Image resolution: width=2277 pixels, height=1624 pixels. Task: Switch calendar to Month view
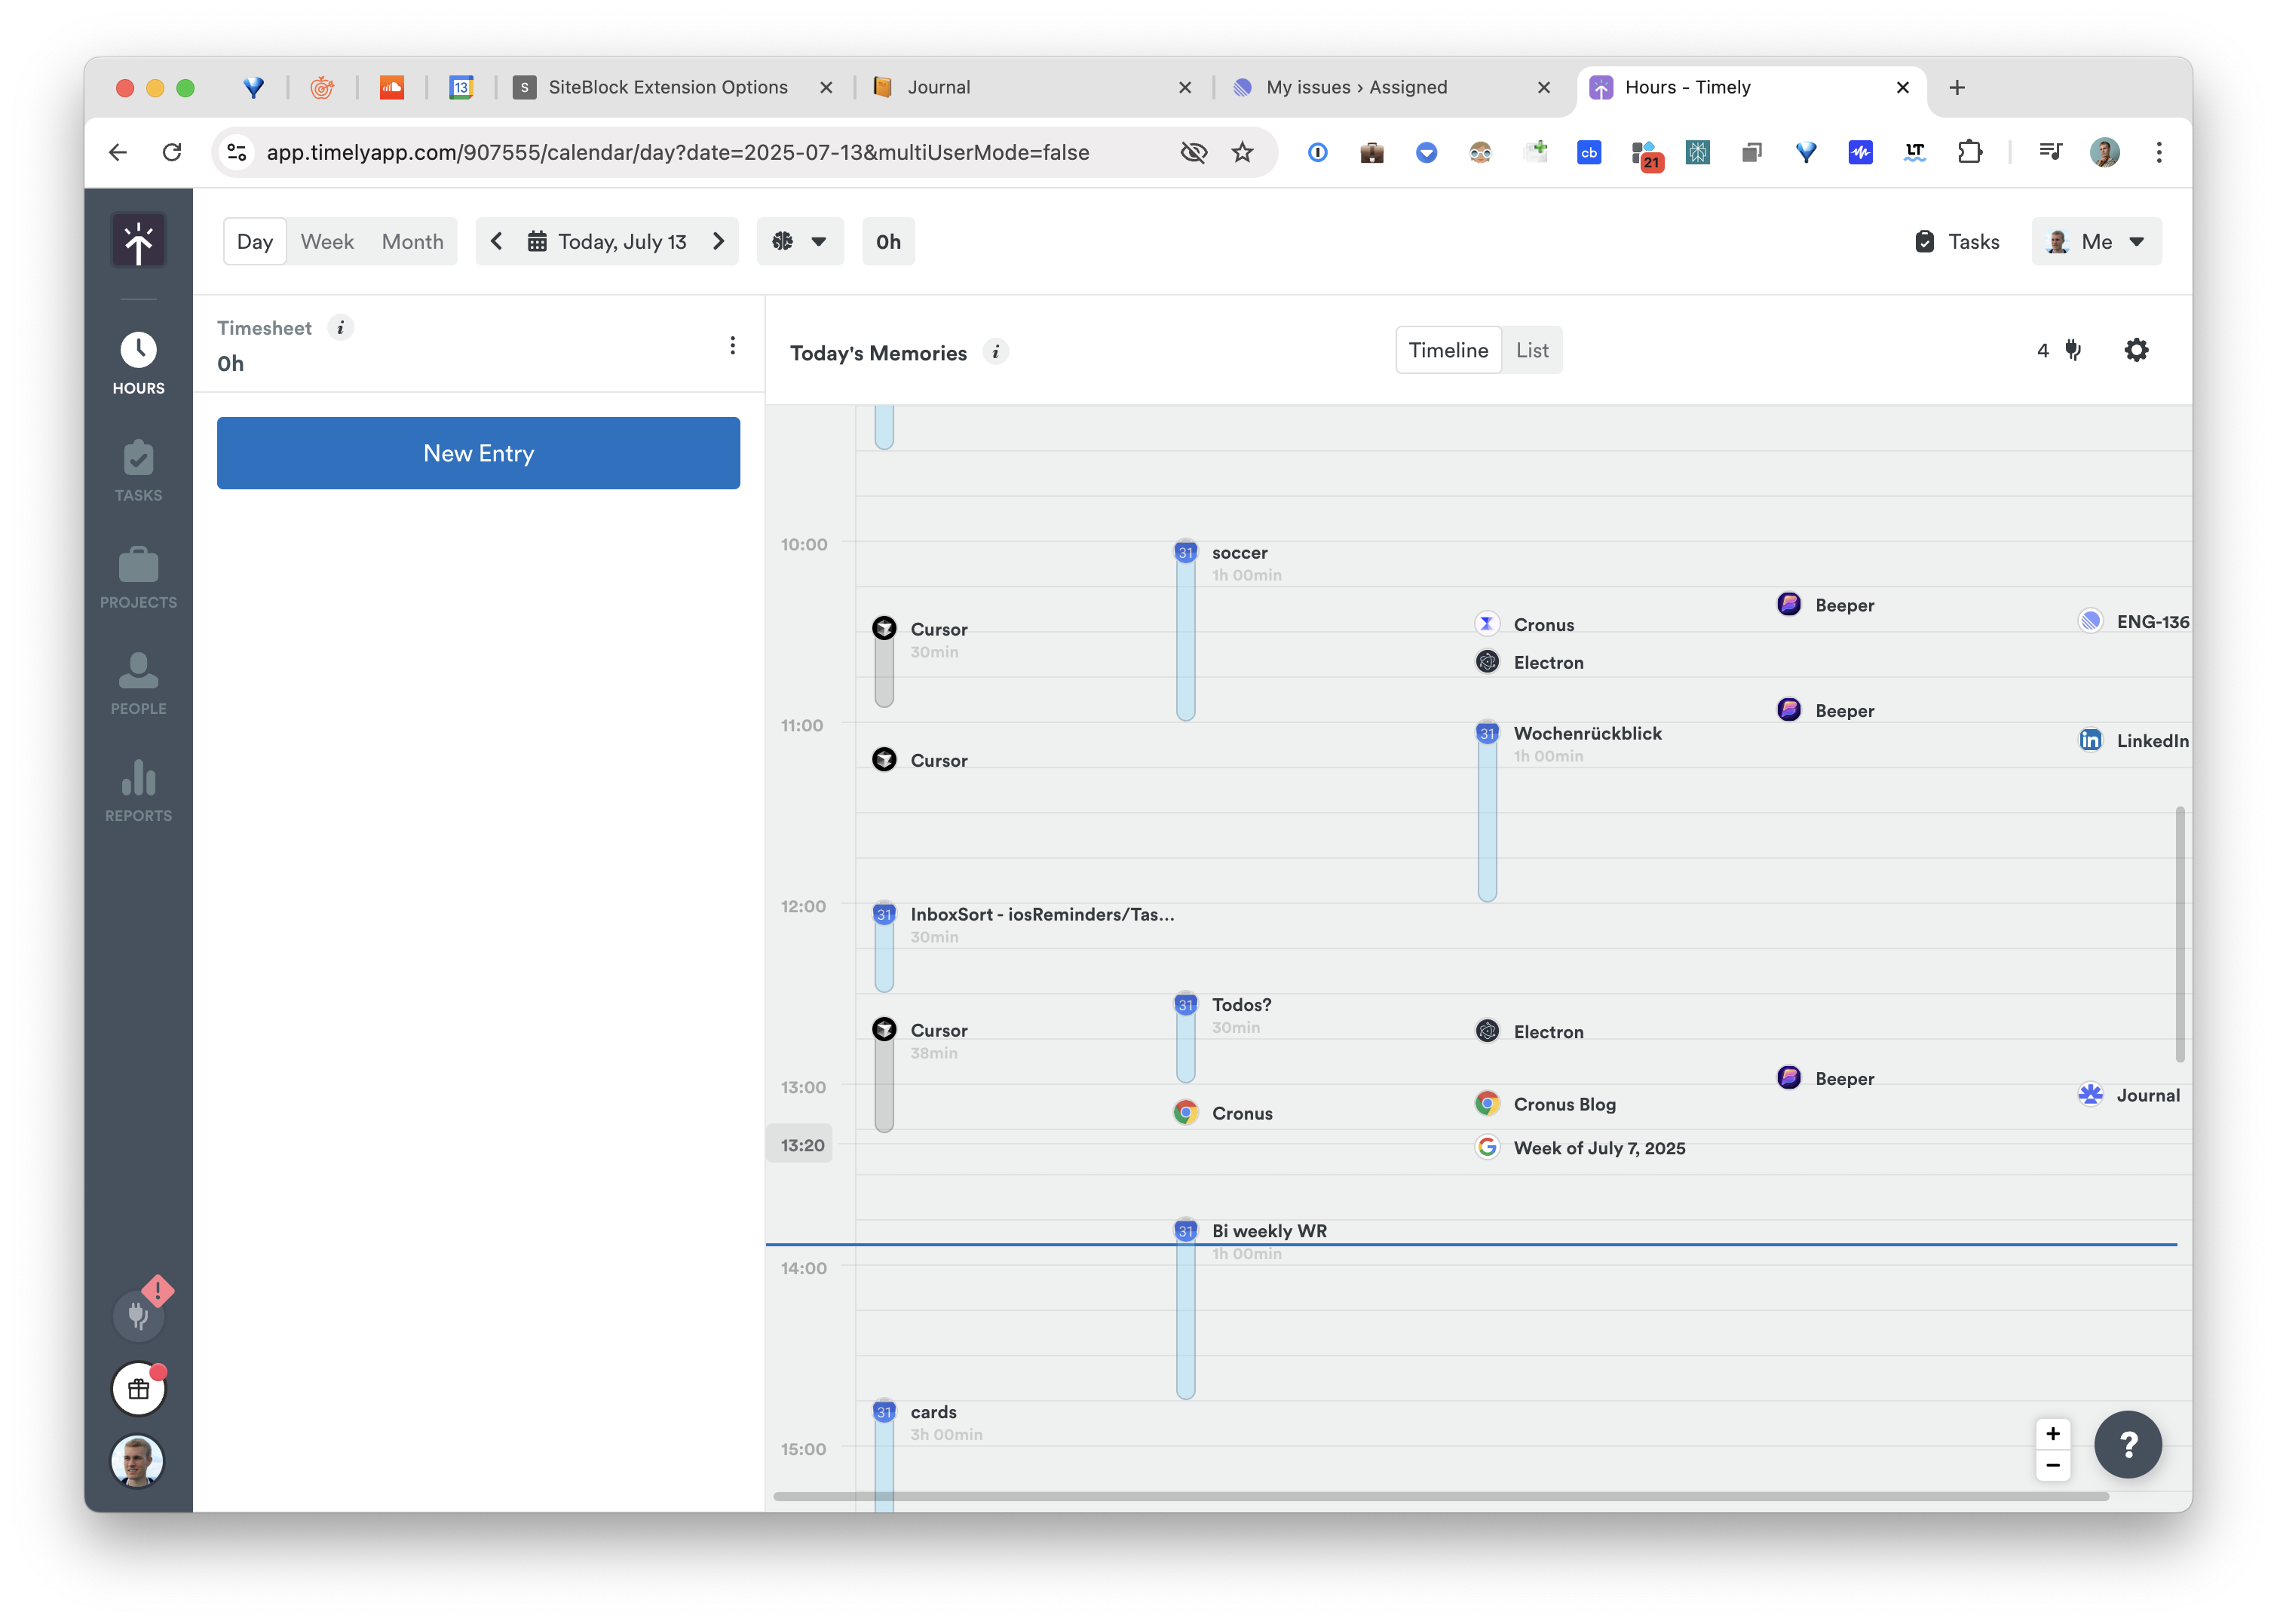click(x=412, y=241)
